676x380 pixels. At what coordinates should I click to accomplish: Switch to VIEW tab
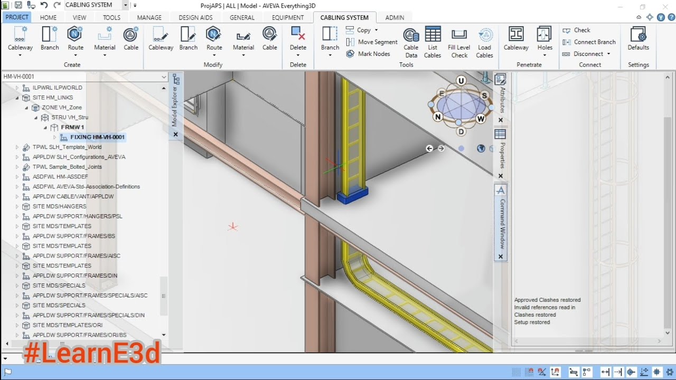pos(79,17)
